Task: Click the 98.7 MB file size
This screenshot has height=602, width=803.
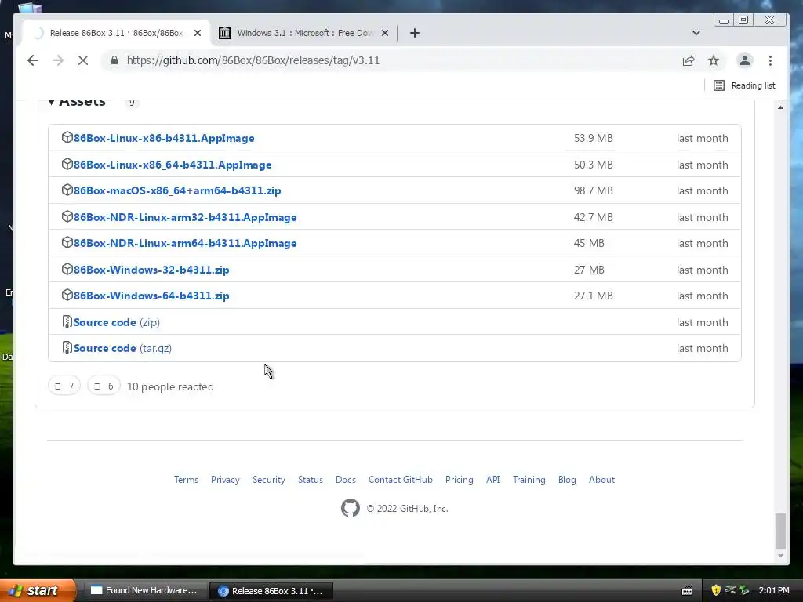Action: (x=593, y=190)
